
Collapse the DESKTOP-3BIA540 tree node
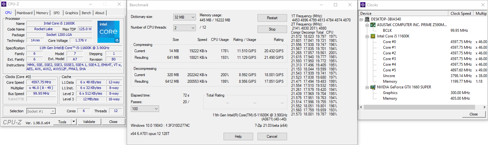click(362, 19)
